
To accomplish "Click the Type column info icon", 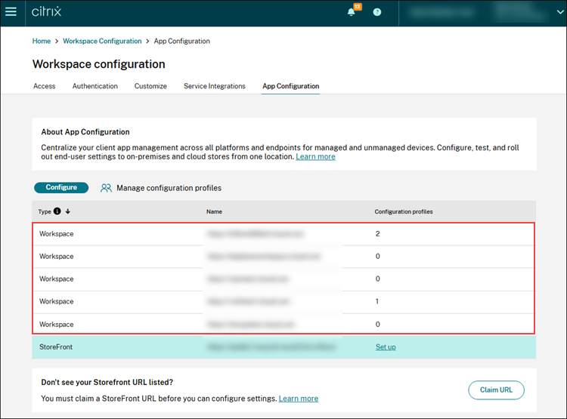I will (57, 212).
